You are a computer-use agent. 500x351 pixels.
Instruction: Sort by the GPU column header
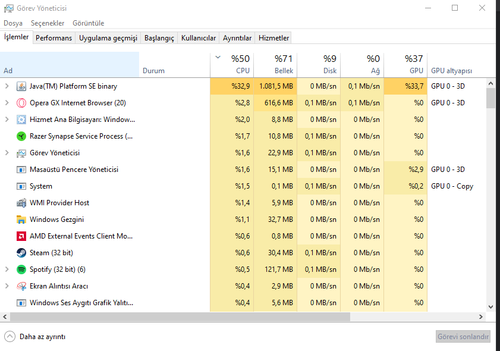click(x=405, y=64)
